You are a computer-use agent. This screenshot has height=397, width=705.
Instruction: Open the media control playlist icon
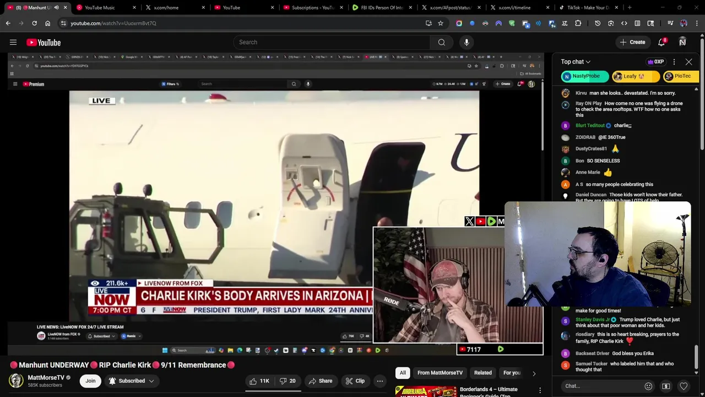pos(670,23)
